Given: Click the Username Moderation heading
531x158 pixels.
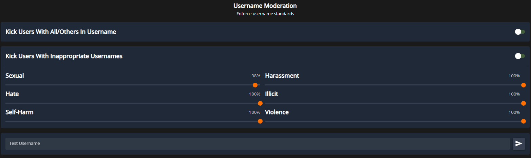Looking at the screenshot, I should pyautogui.click(x=265, y=6).
